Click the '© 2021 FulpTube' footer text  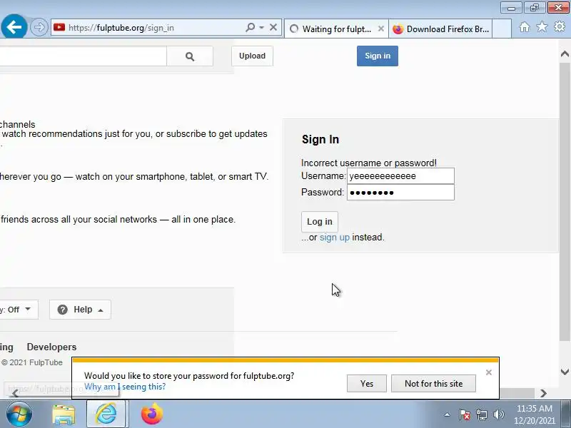(x=32, y=362)
